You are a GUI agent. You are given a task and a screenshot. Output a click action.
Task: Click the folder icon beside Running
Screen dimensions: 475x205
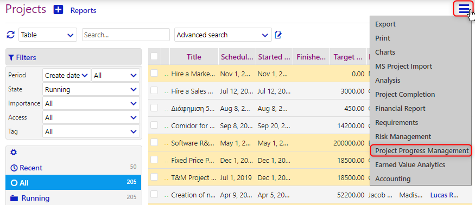14,199
